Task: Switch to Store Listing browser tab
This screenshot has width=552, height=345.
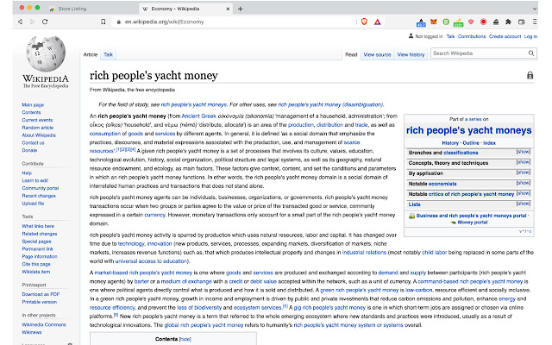Action: click(x=79, y=6)
